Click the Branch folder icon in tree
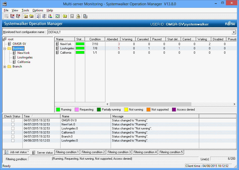Viewport: 239px width, 170px height. coord(9,66)
